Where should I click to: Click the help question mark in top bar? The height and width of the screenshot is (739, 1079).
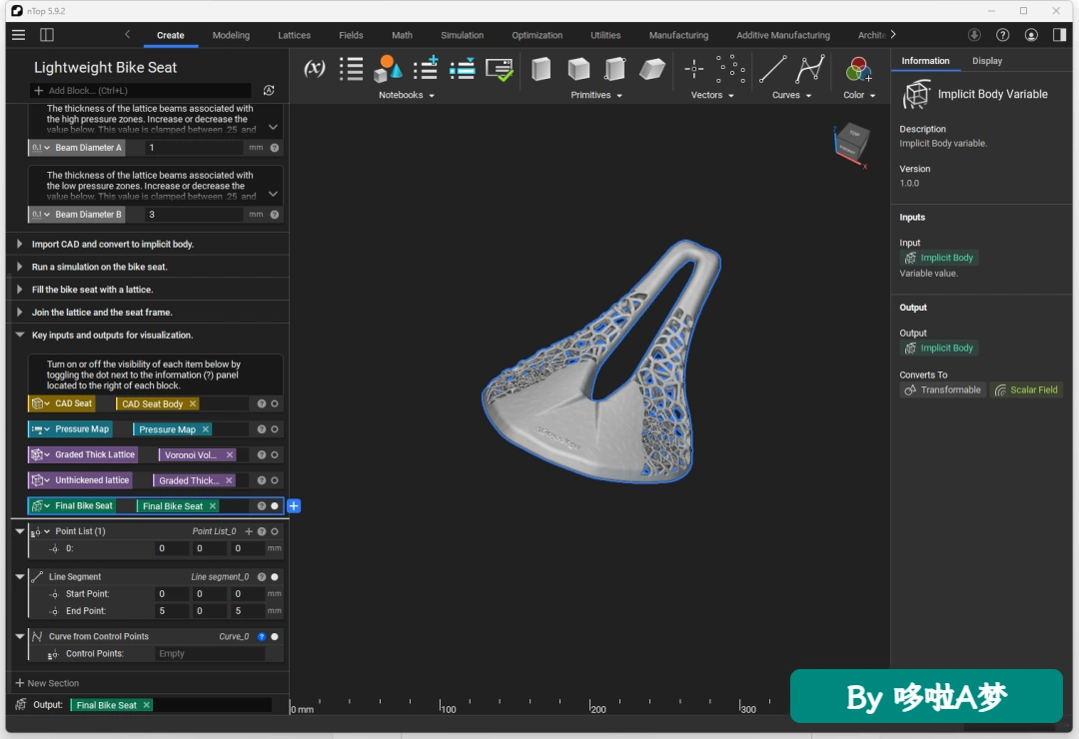pyautogui.click(x=1003, y=34)
